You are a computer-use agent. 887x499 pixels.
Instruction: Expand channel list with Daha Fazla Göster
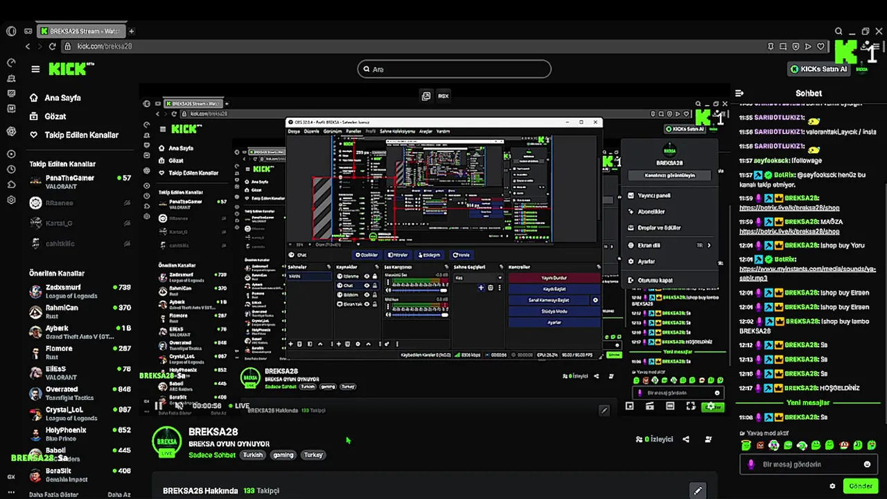tap(53, 495)
